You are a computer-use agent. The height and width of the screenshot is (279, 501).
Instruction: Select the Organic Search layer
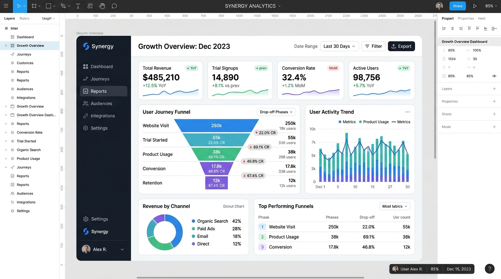[29, 150]
